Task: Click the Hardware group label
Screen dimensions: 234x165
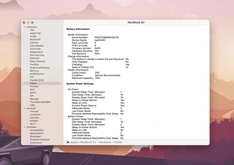Action: 32,27
